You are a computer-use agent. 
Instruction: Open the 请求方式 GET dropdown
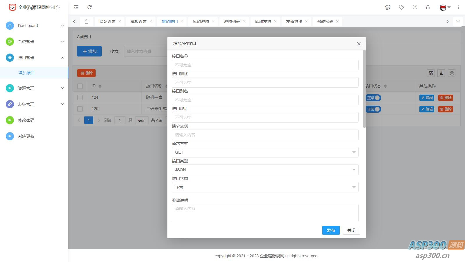pyautogui.click(x=265, y=152)
